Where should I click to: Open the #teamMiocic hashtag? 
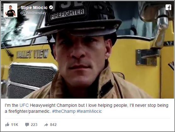(89, 111)
